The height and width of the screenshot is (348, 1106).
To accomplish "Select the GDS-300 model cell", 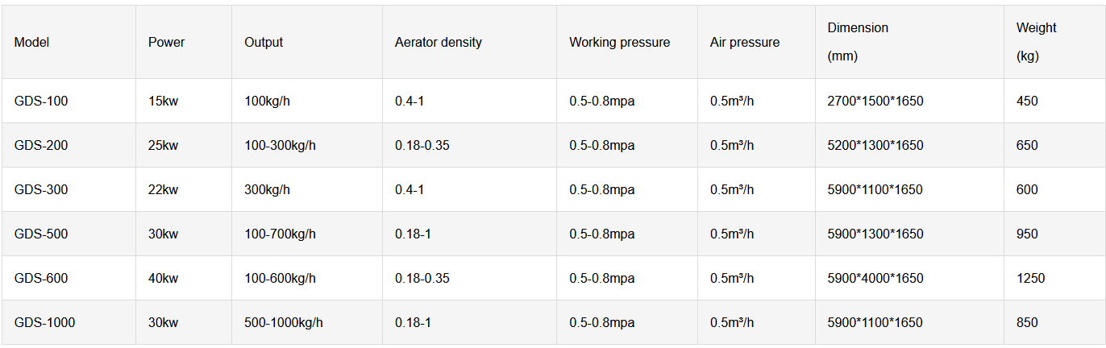I will click(41, 190).
